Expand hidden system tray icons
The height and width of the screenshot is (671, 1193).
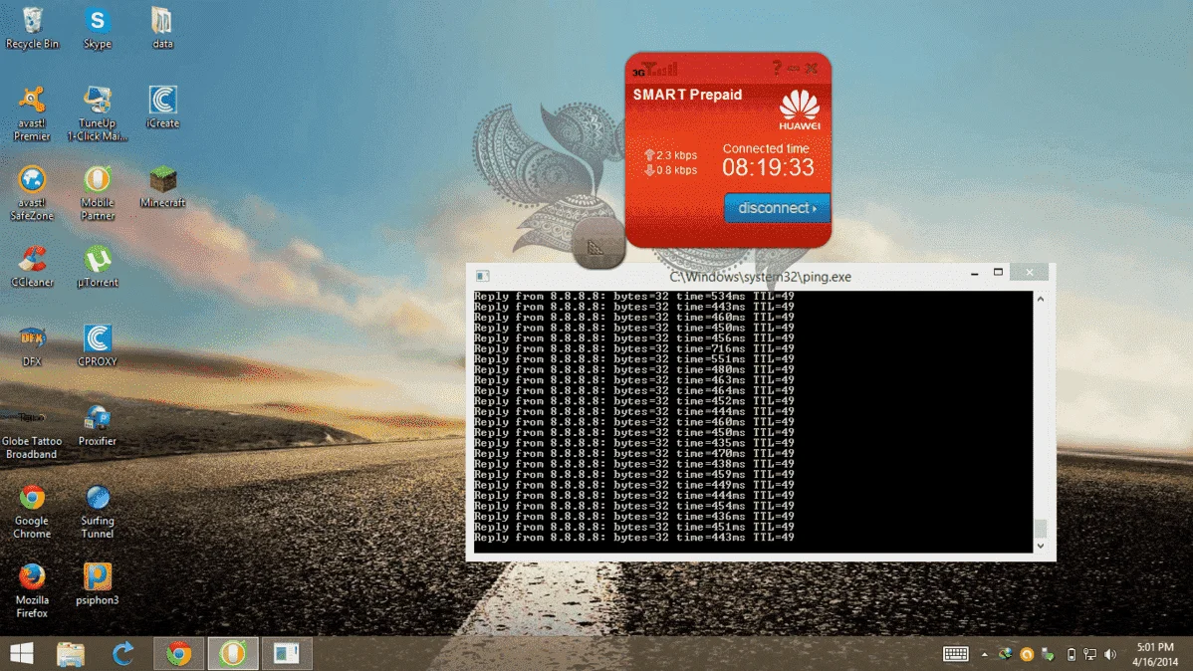pyautogui.click(x=985, y=654)
